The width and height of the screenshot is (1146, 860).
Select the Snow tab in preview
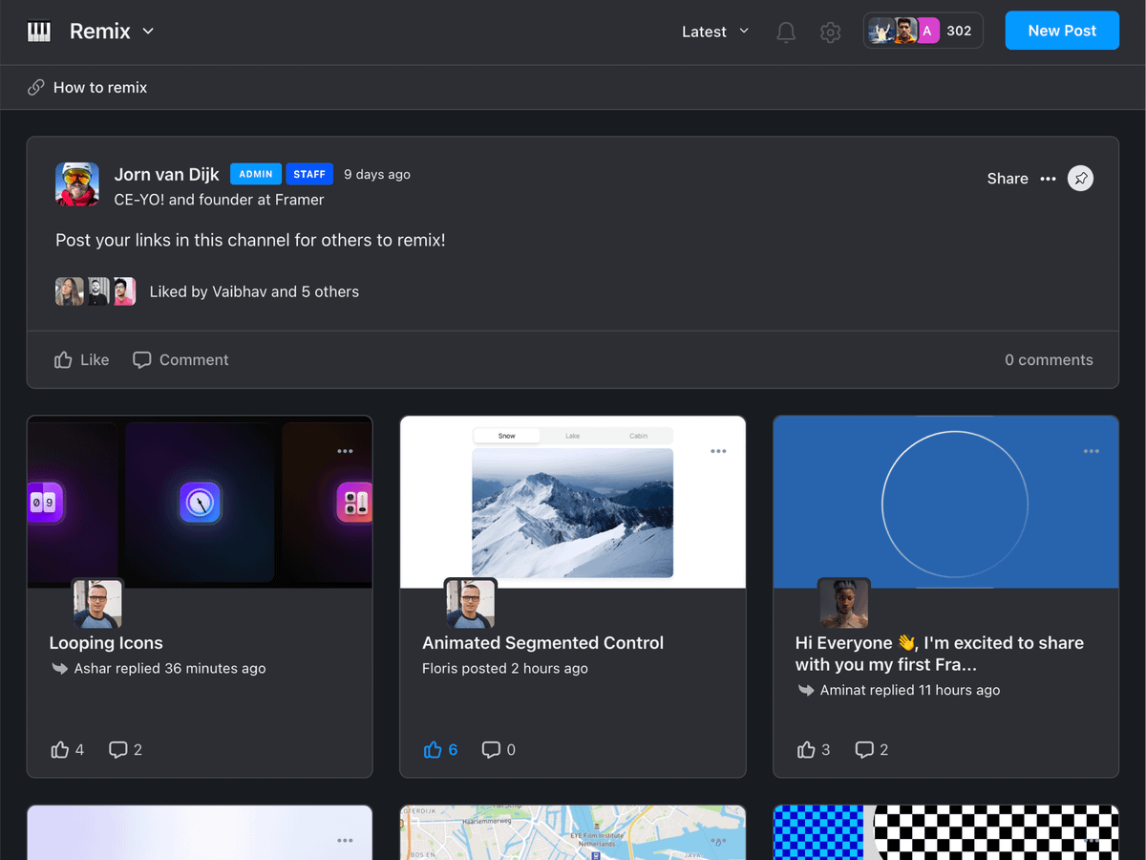pyautogui.click(x=507, y=436)
